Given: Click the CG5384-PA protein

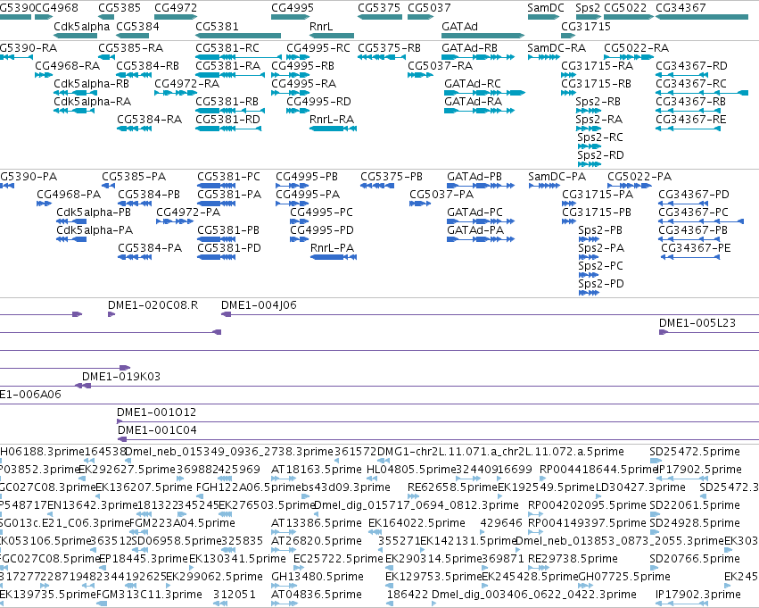Looking at the screenshot, I should pos(135,257).
